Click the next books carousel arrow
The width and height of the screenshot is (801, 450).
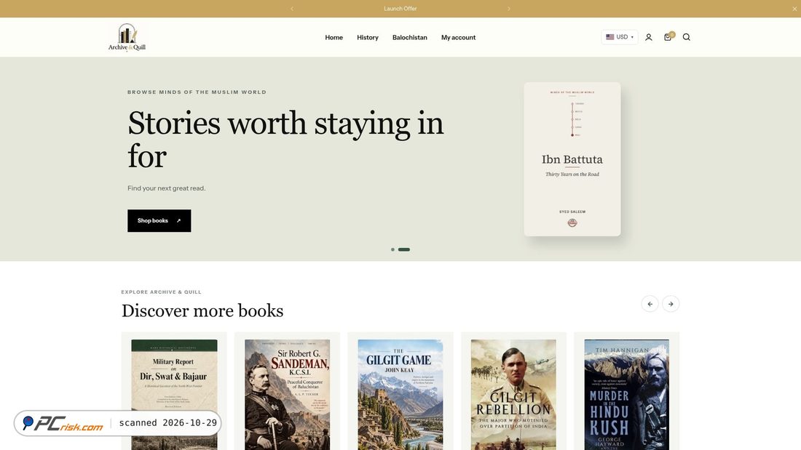point(671,304)
